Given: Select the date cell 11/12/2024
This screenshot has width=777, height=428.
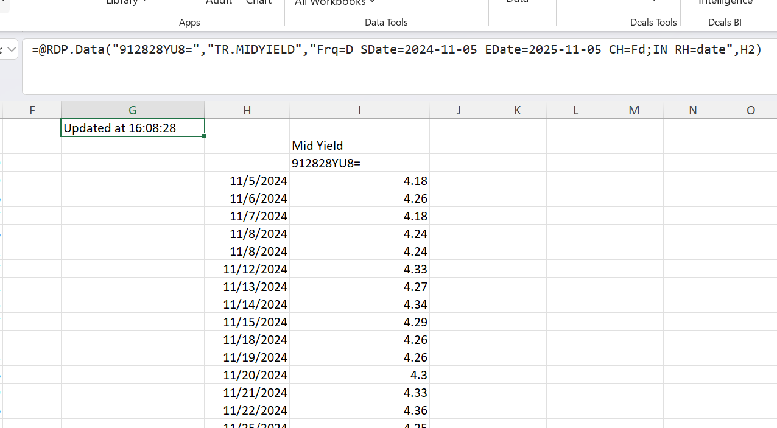Looking at the screenshot, I should pos(247,269).
